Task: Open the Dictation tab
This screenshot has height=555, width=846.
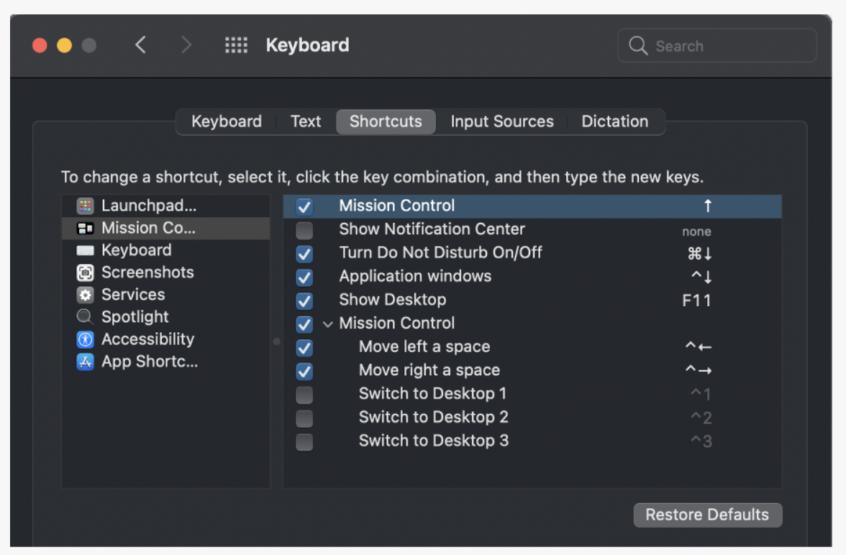Action: 614,121
